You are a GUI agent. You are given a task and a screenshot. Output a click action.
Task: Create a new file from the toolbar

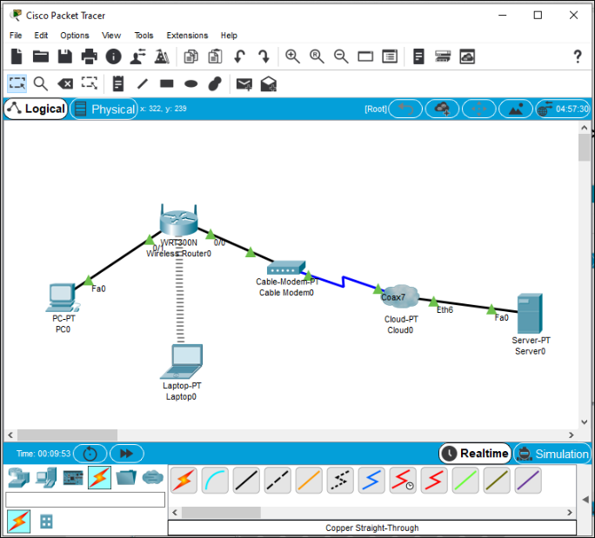point(17,56)
